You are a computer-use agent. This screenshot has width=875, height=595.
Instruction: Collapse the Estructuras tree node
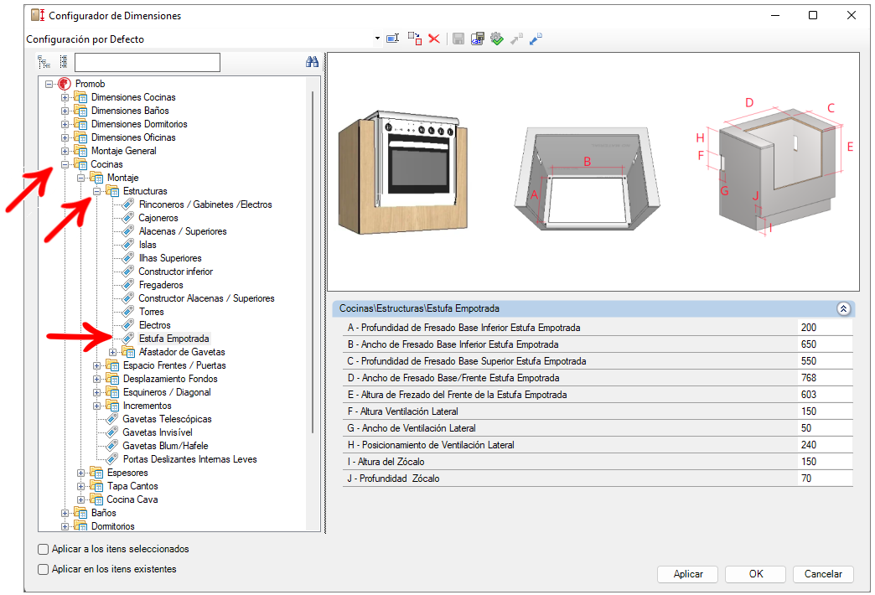97,191
